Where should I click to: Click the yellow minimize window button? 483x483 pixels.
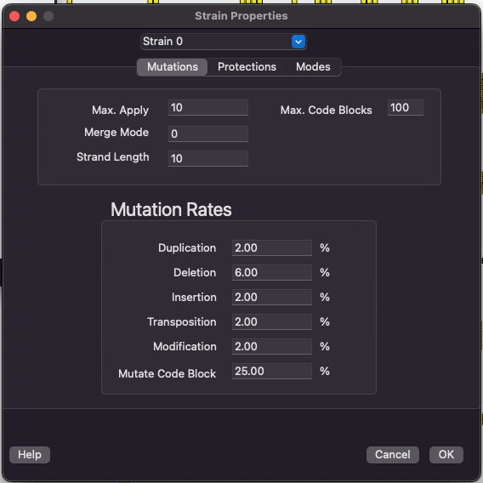31,16
